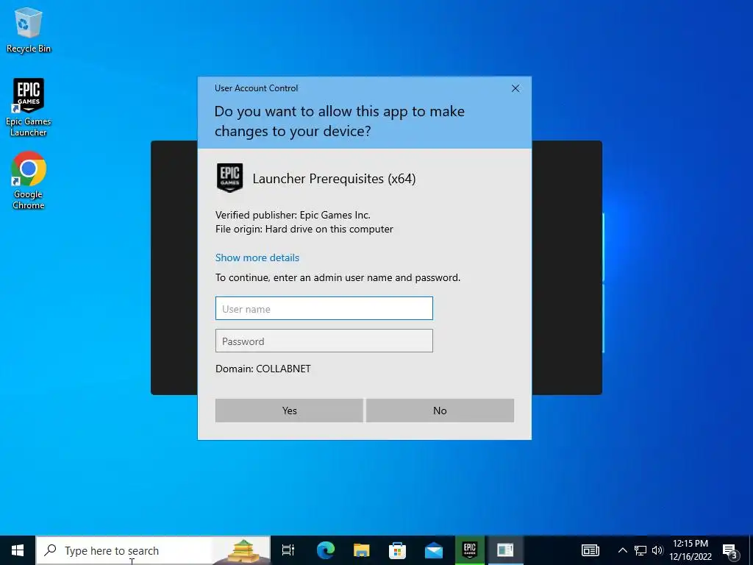Screen dimensions: 753x565
Task: Open News and interests widget icon
Action: (590, 550)
